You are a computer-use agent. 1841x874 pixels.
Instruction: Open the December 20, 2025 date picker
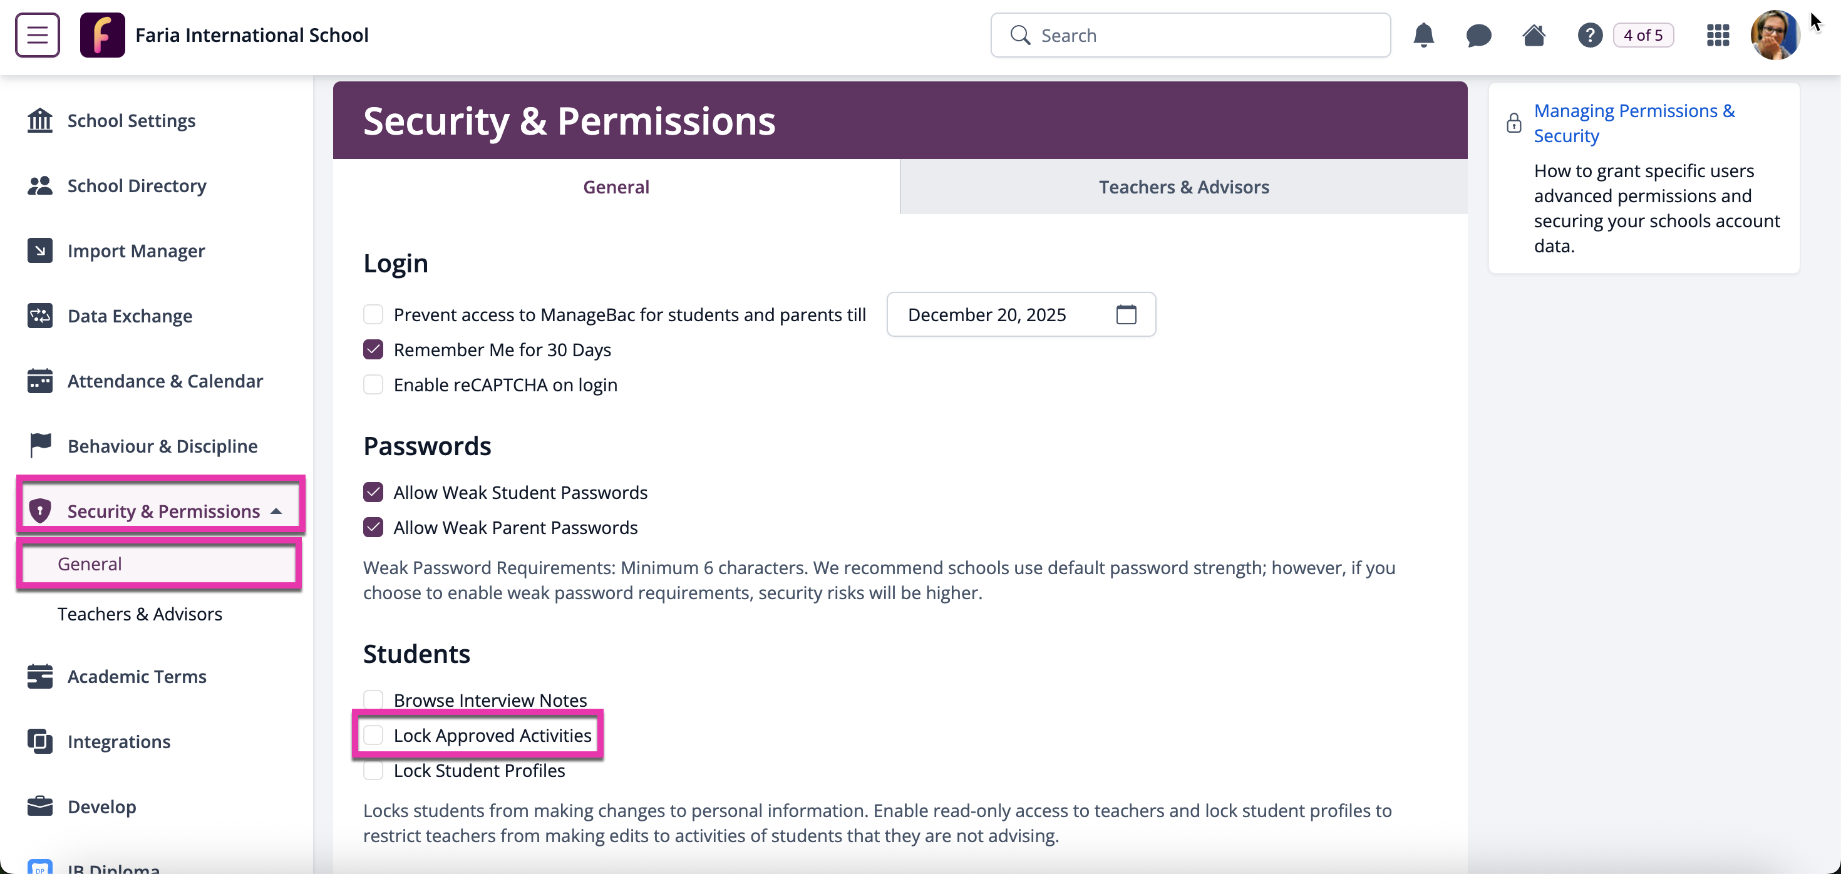click(x=1021, y=314)
